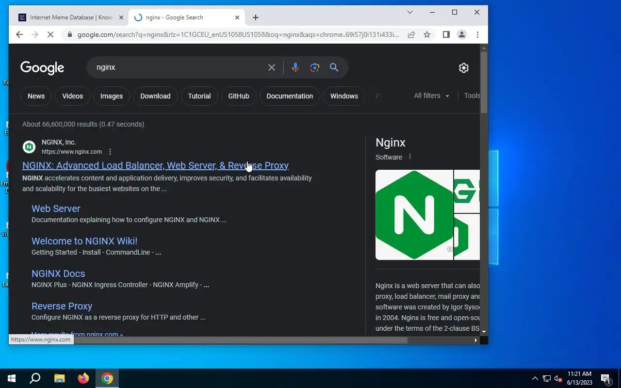The image size is (621, 388).
Task: Open the network tray icon
Action: click(547, 378)
